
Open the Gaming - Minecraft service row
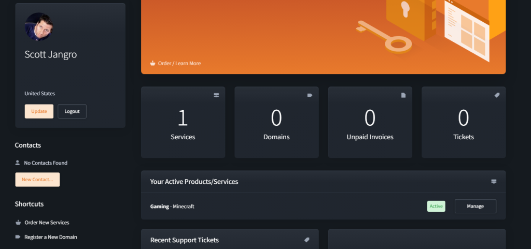pyautogui.click(x=323, y=206)
